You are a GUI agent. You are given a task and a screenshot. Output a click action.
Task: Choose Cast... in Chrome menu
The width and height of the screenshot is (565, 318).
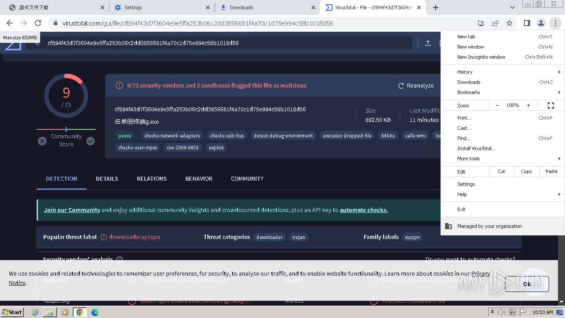pos(503,128)
